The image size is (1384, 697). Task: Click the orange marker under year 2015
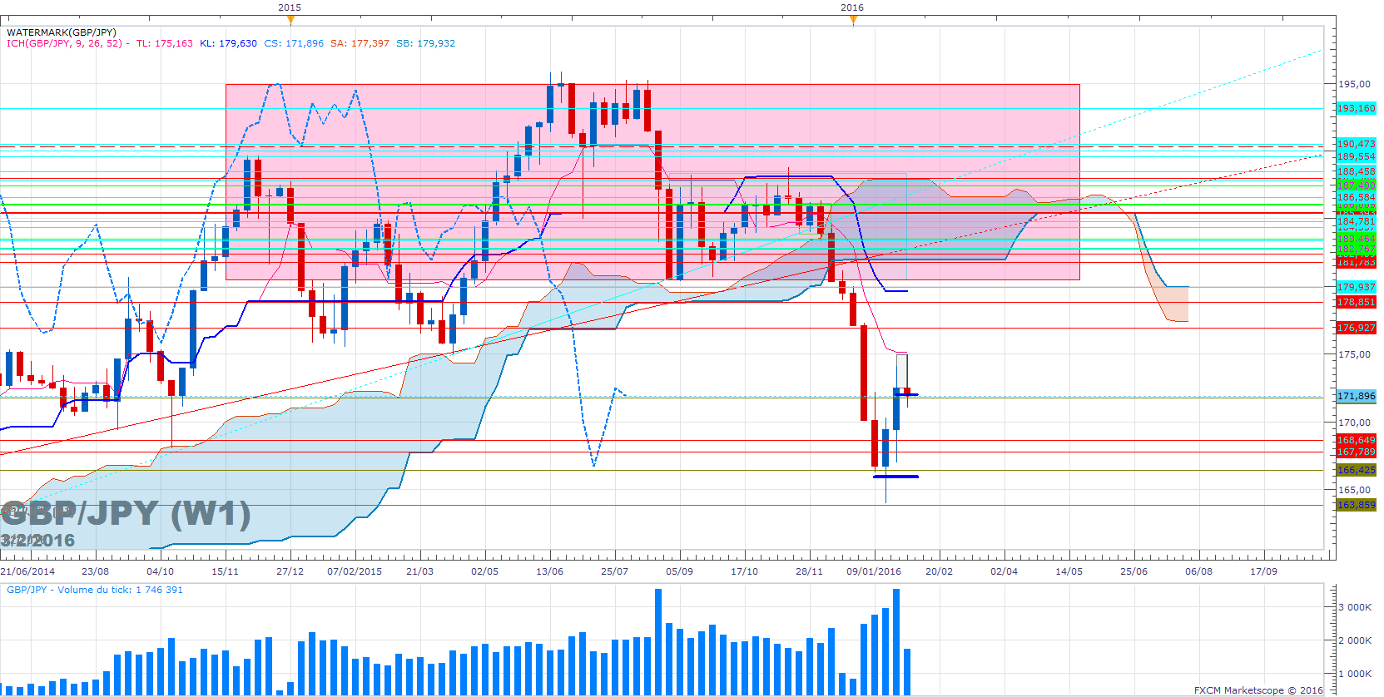click(290, 20)
